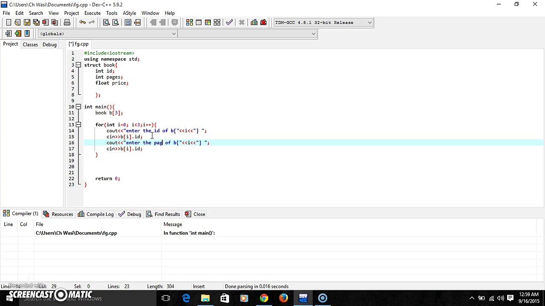Open Firefox from the taskbar
Screen dimensions: 545x306
click(x=284, y=298)
